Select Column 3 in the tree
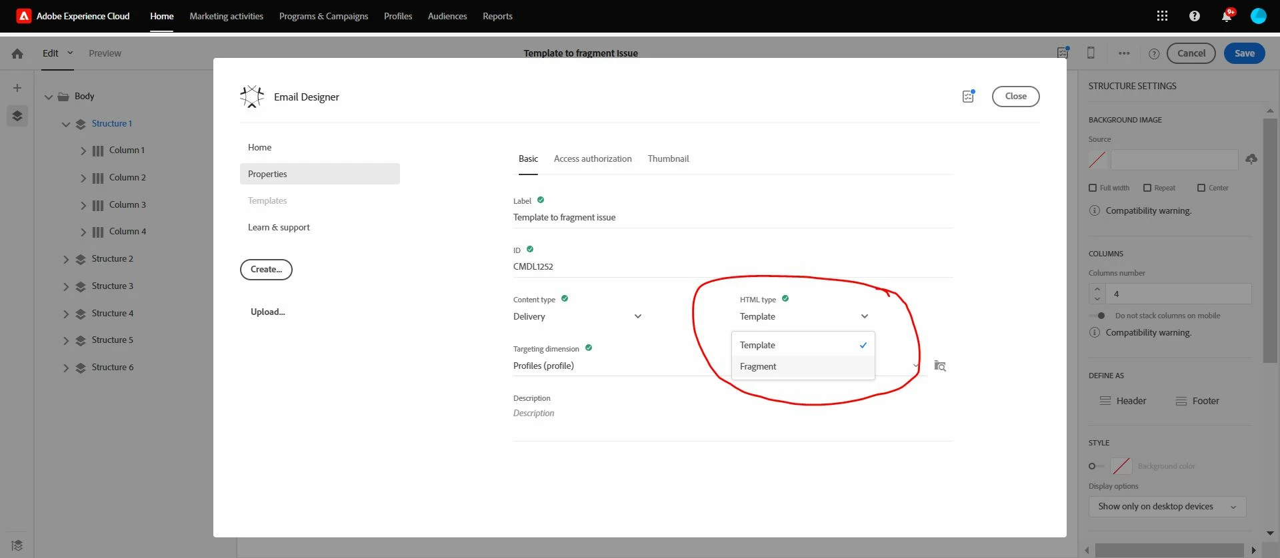 click(127, 204)
